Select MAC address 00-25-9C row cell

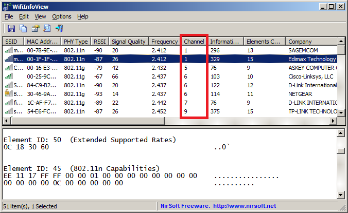(42, 76)
